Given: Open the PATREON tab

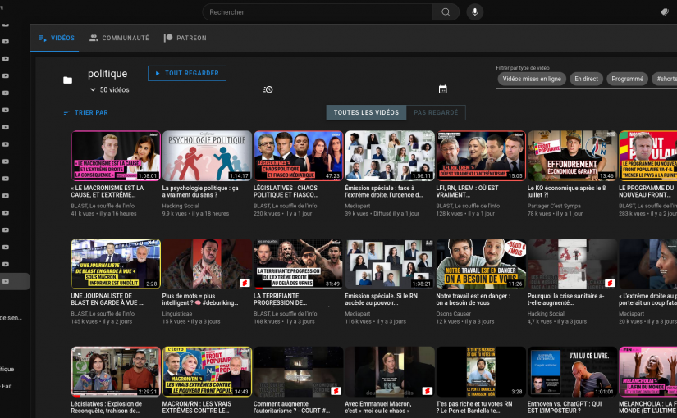Looking at the screenshot, I should click(185, 38).
